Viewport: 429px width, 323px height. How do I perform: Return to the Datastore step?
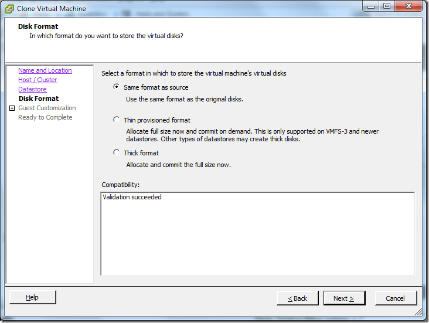click(x=32, y=89)
